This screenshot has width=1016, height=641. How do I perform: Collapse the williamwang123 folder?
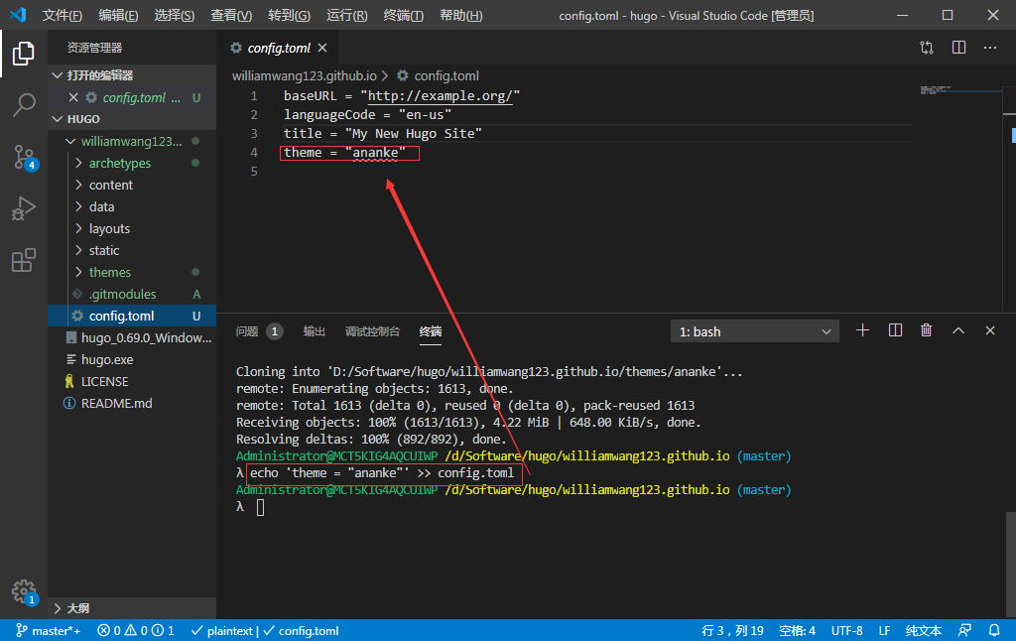70,141
